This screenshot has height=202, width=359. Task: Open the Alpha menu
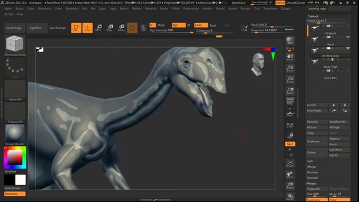point(8,8)
